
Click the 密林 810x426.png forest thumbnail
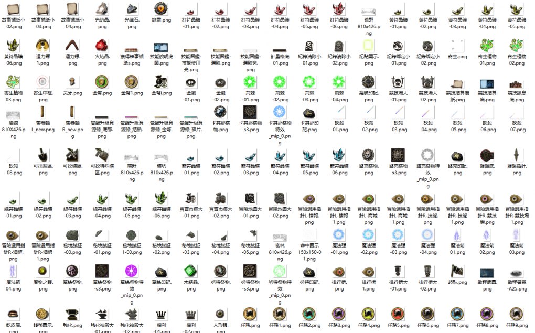click(280, 237)
